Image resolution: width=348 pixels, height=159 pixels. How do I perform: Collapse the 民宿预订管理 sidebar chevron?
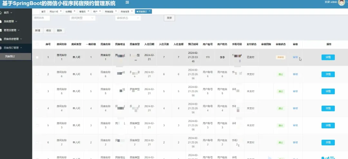pos(21,48)
